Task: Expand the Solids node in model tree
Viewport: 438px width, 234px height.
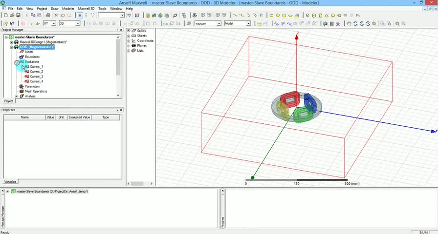Action: coord(129,31)
